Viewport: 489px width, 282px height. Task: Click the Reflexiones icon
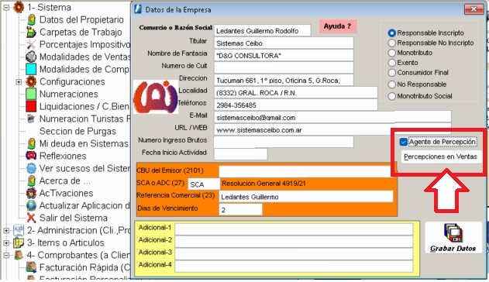(31, 156)
